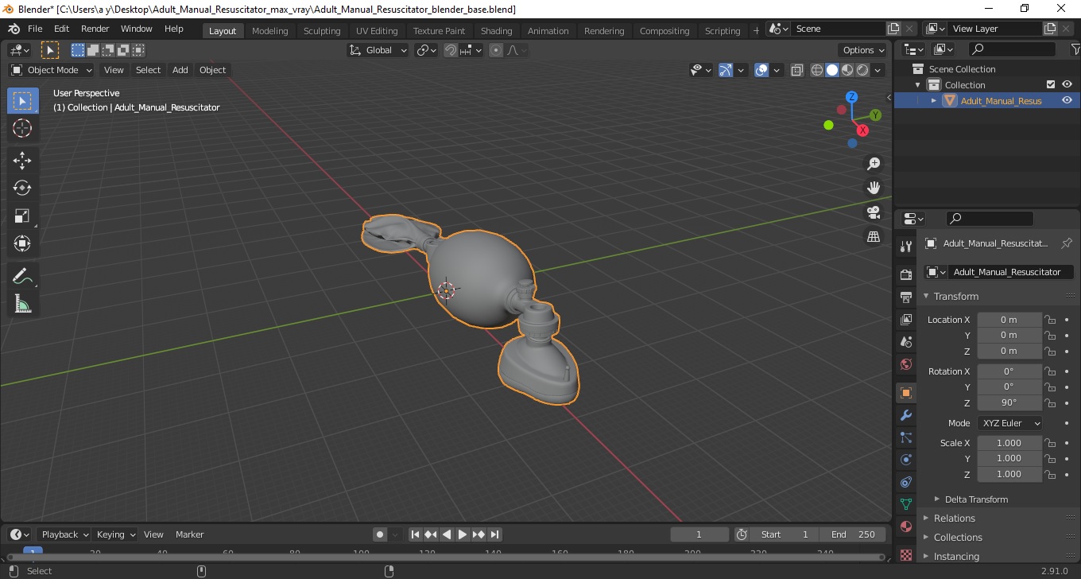Switch to the Shading workspace tab
1081x579 pixels.
tap(497, 31)
